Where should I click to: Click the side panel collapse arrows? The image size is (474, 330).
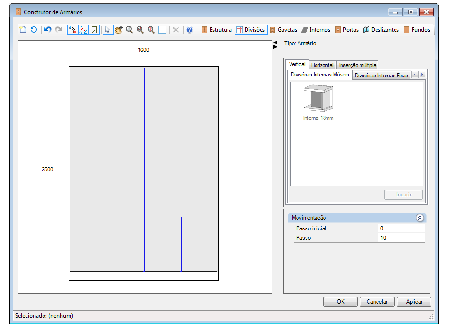(275, 45)
